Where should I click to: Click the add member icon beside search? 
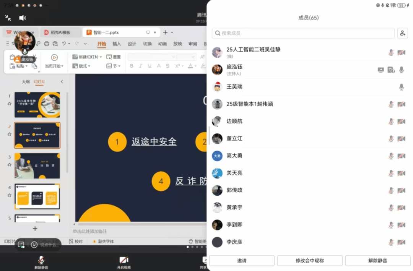pyautogui.click(x=402, y=33)
